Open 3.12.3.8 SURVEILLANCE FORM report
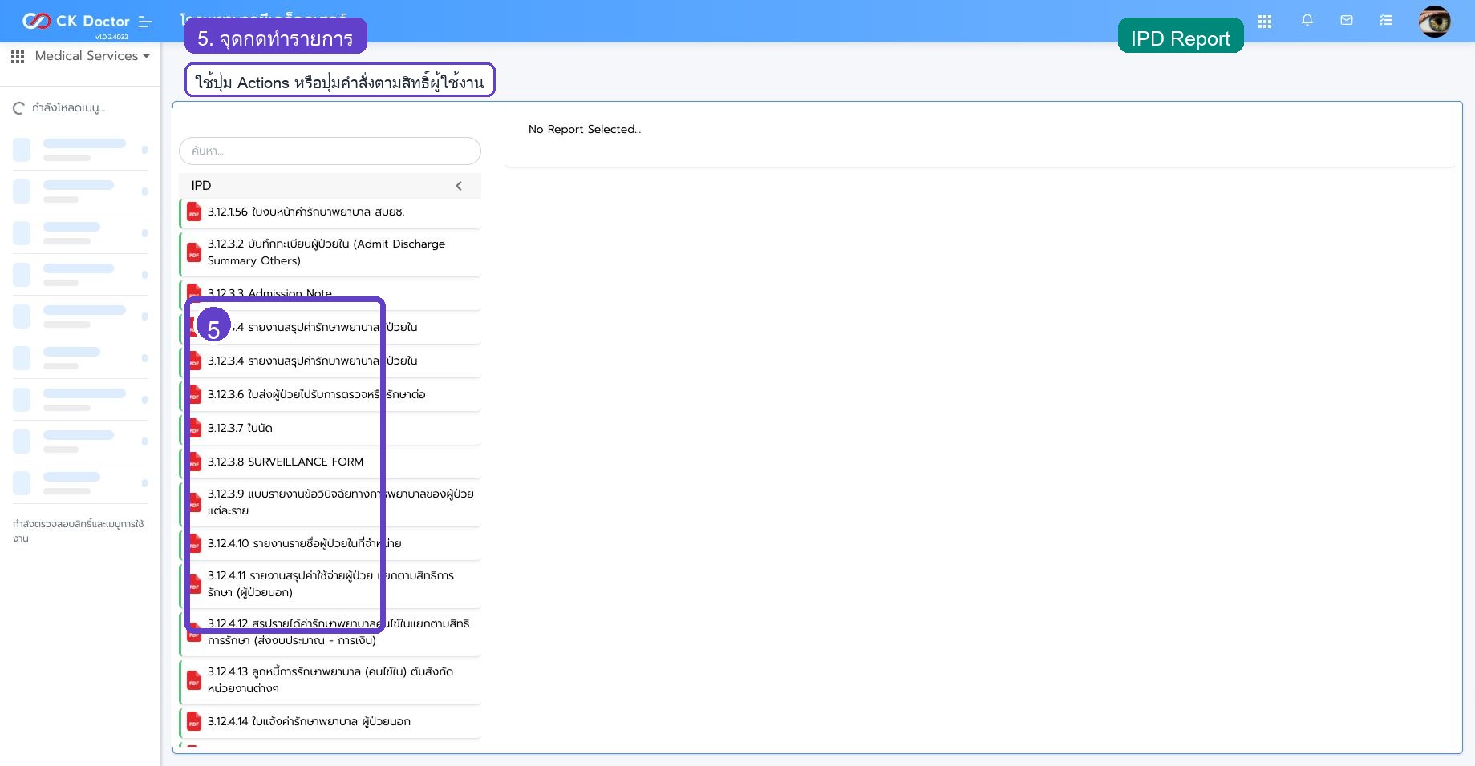The height and width of the screenshot is (766, 1475). click(x=330, y=462)
